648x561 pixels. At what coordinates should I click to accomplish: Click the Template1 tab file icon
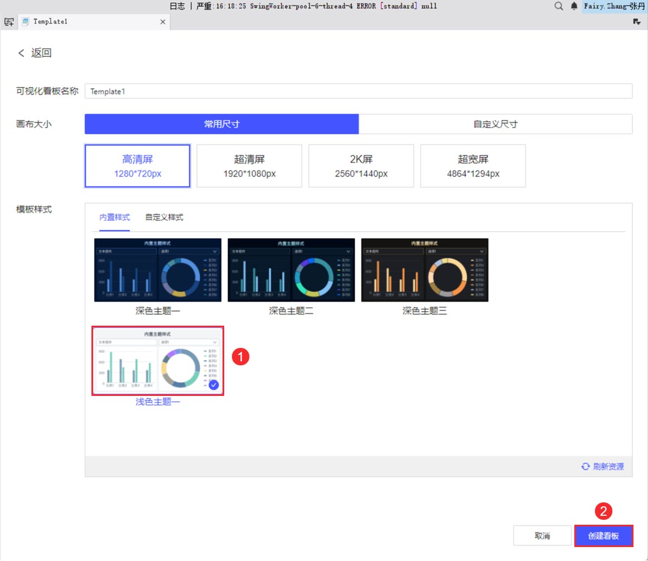click(x=26, y=22)
